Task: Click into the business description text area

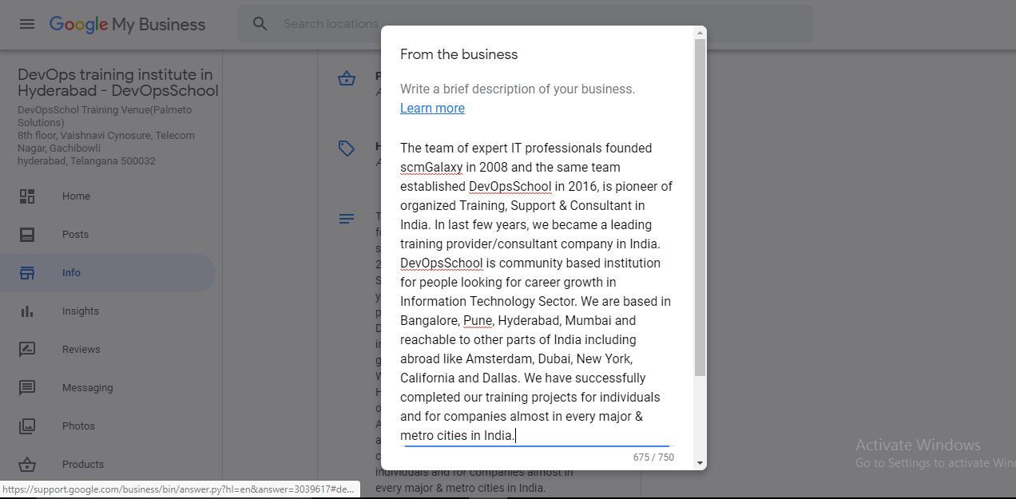Action: coord(537,291)
